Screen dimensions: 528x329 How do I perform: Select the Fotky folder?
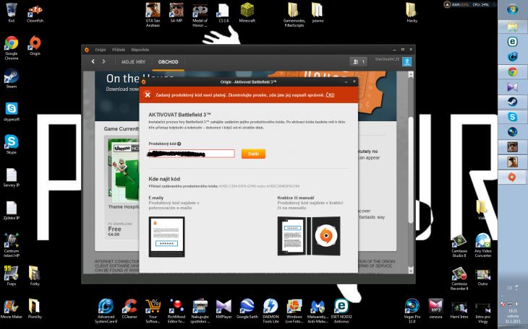(35, 276)
